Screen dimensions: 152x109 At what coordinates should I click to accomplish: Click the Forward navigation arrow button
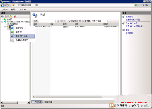7,5
